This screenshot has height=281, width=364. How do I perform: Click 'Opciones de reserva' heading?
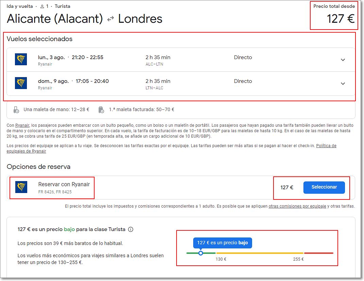(x=38, y=167)
